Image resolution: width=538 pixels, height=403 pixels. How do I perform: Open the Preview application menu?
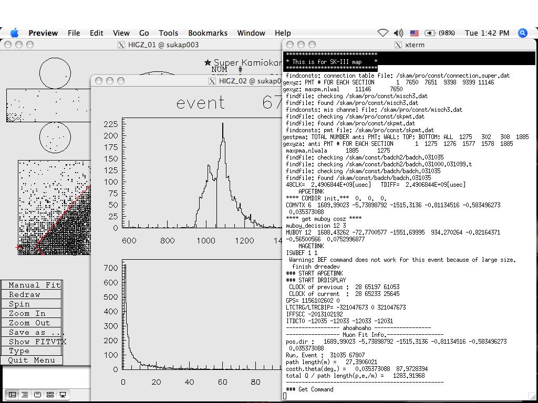43,33
